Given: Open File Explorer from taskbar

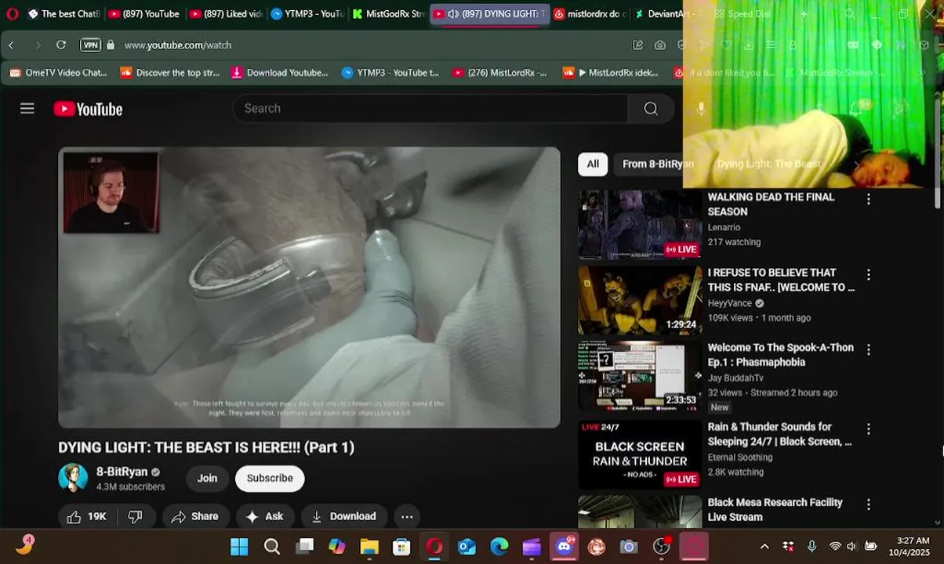Looking at the screenshot, I should click(x=369, y=547).
